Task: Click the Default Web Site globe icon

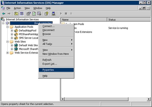Action: click(x=16, y=45)
